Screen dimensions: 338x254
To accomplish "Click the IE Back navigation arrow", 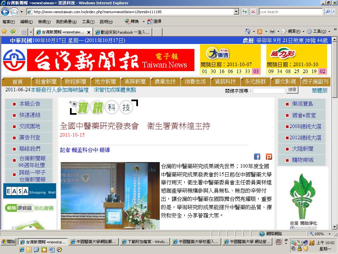I will coord(5,12).
